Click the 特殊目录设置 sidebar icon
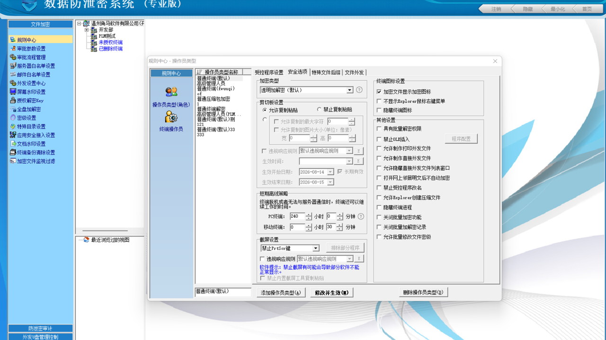This screenshot has height=340, width=606. (x=13, y=127)
